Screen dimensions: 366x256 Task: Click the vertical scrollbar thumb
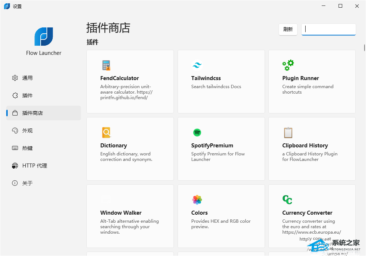(365, 47)
